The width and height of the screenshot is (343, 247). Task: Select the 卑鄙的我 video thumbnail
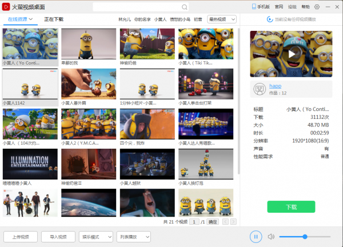tap(89, 44)
